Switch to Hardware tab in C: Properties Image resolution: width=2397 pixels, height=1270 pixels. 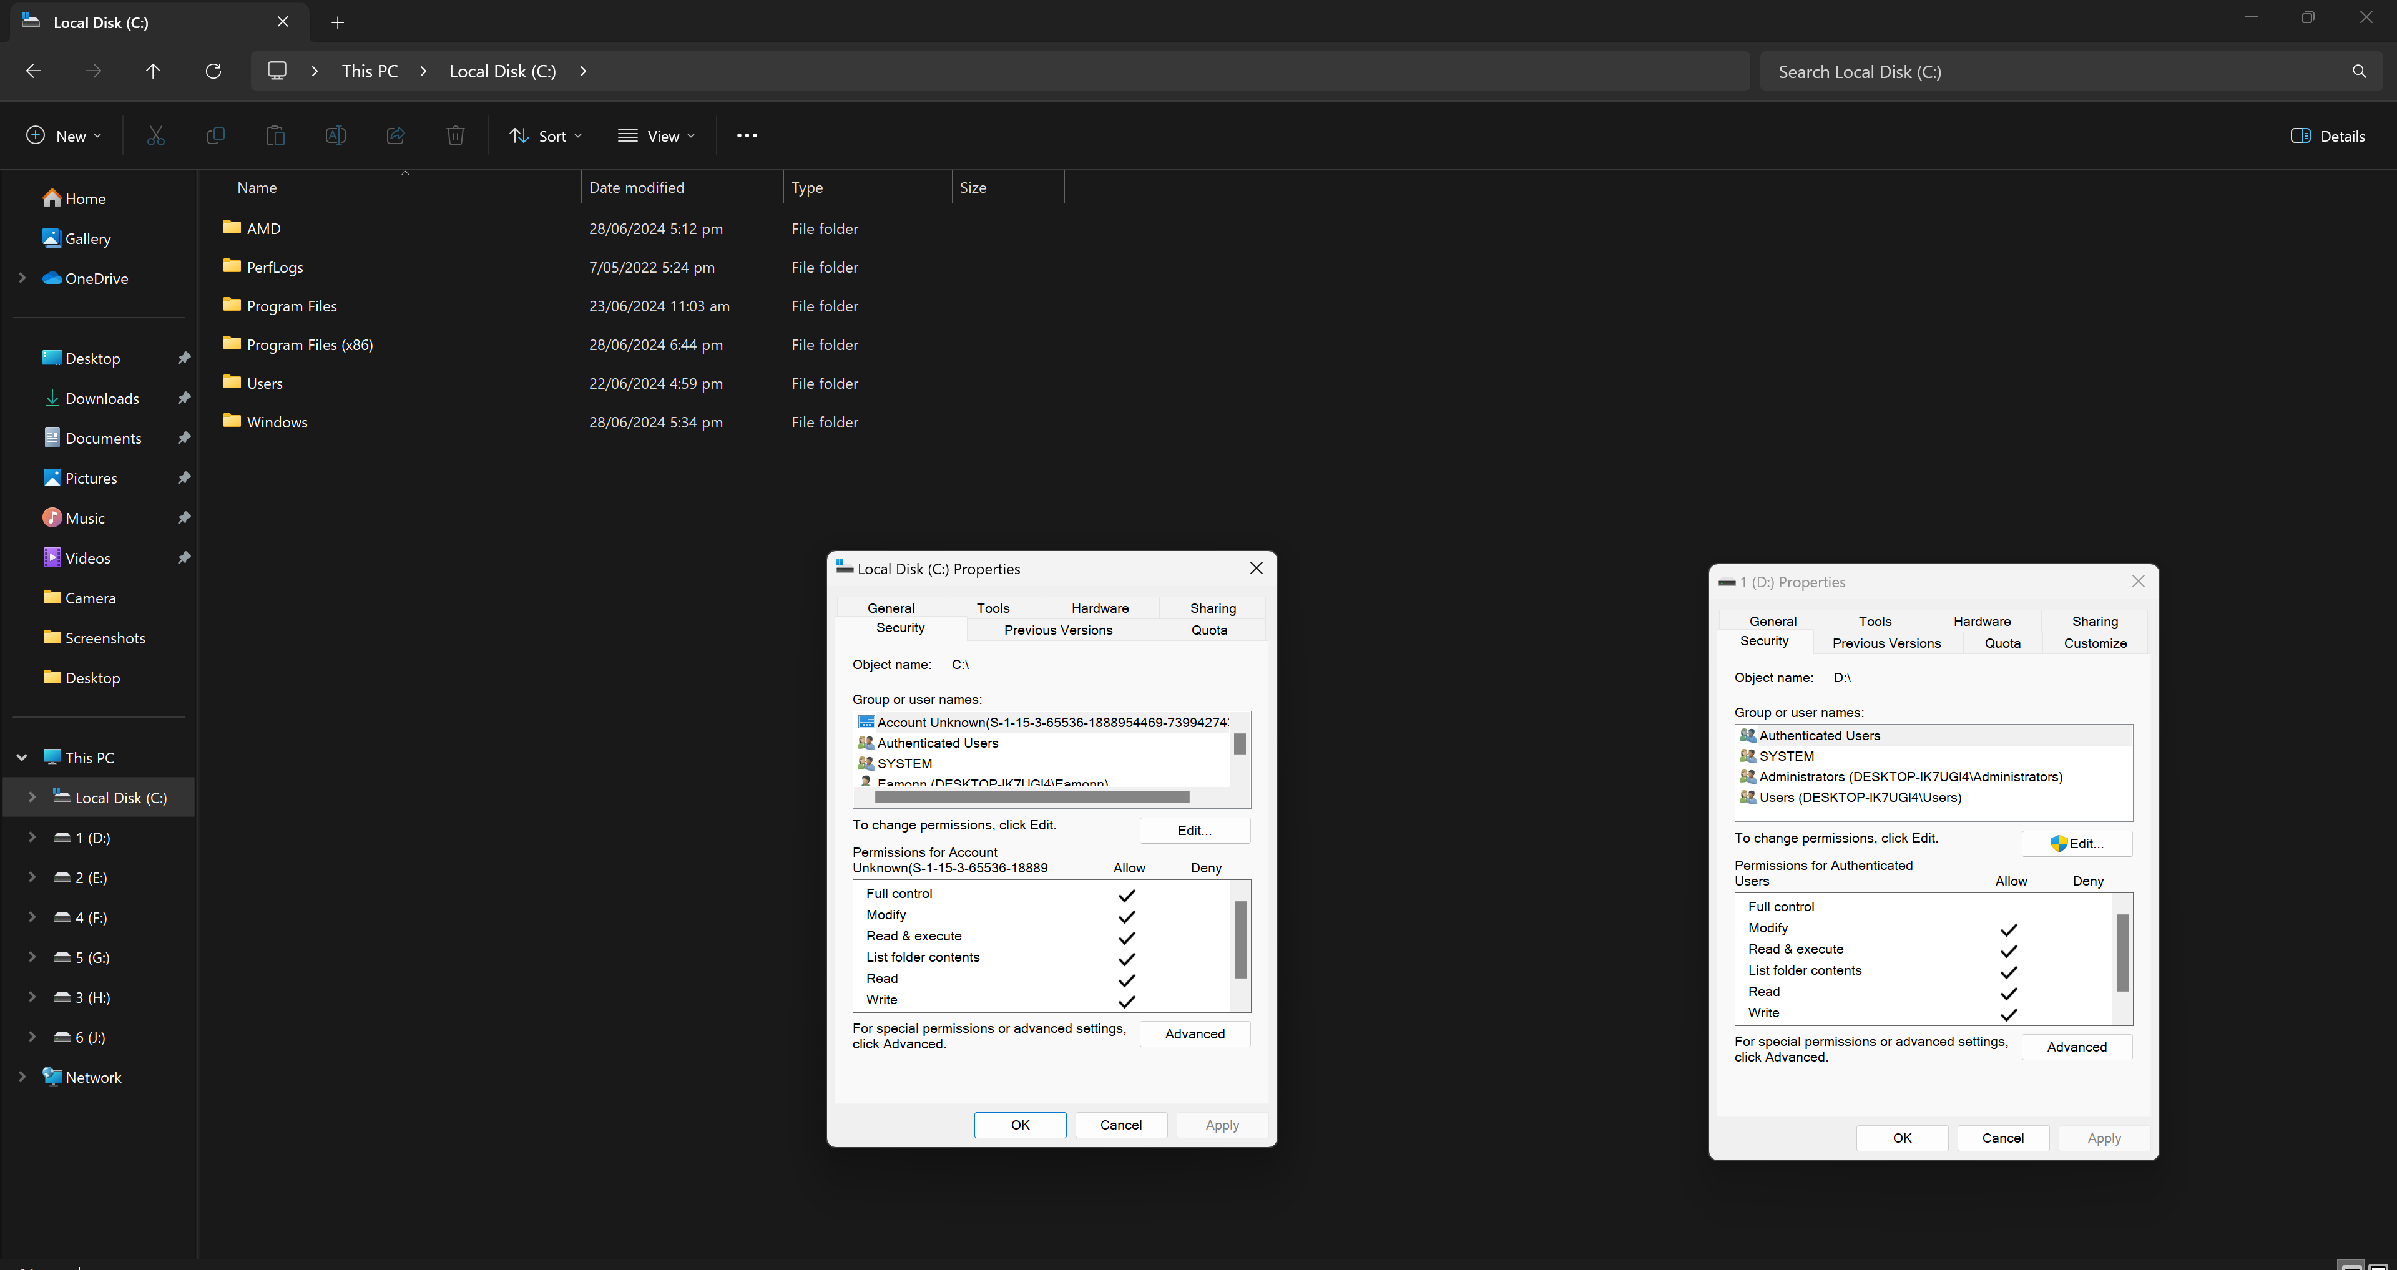point(1100,608)
